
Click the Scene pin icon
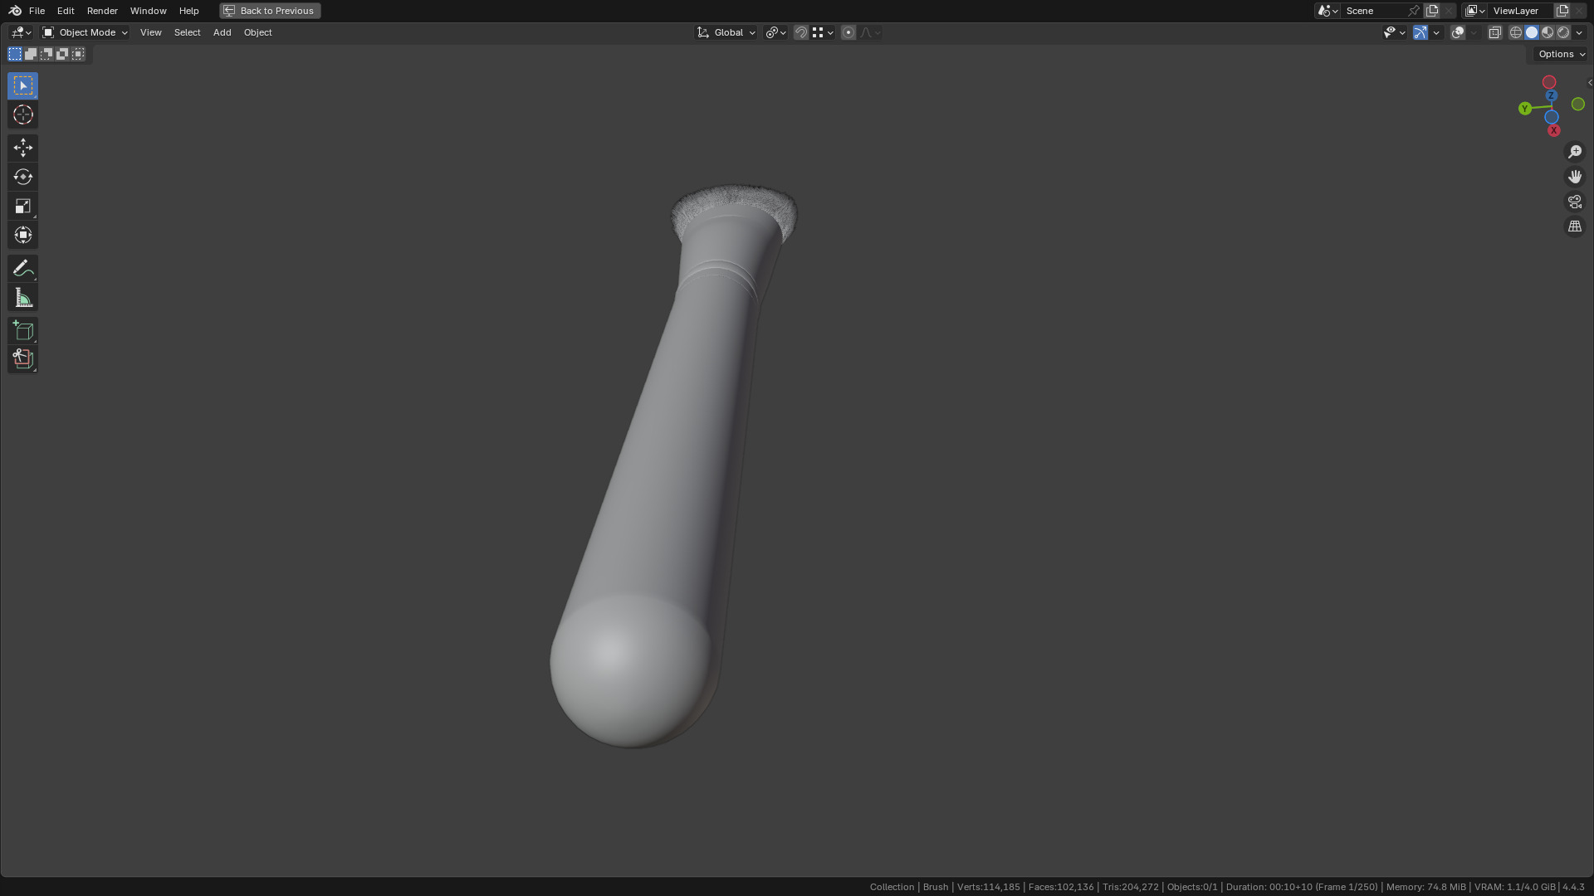click(1413, 11)
